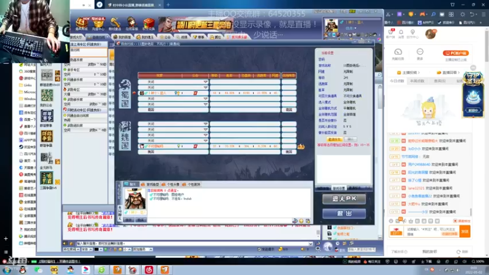489x275 pixels.
Task: Click the browser search magnifier icon
Action: [x=433, y=14]
